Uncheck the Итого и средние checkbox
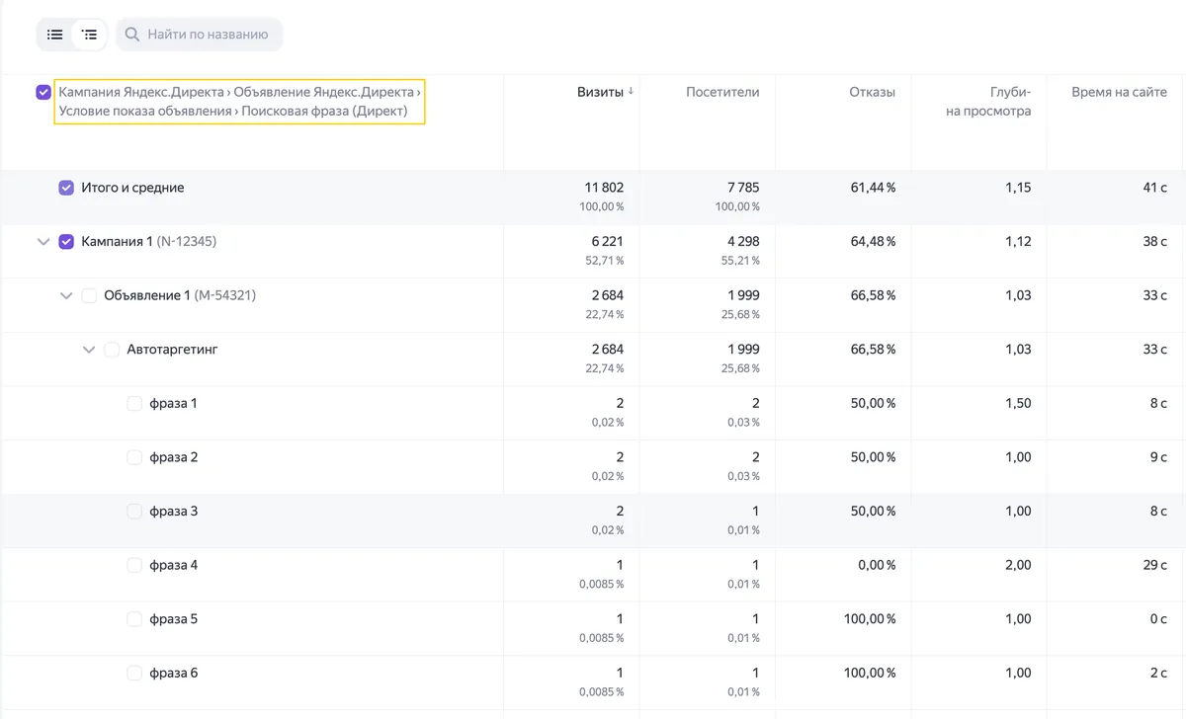 [x=66, y=188]
